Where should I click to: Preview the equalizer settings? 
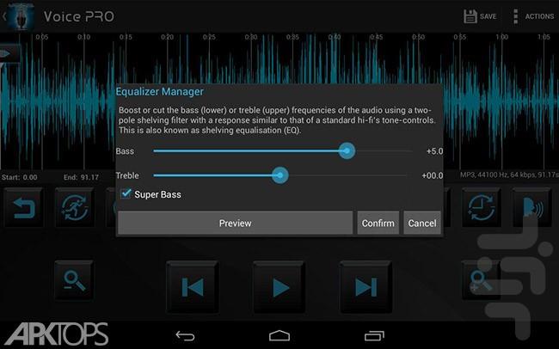236,223
